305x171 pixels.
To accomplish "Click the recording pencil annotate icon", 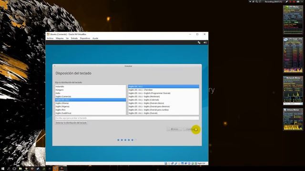I will 287,1.
